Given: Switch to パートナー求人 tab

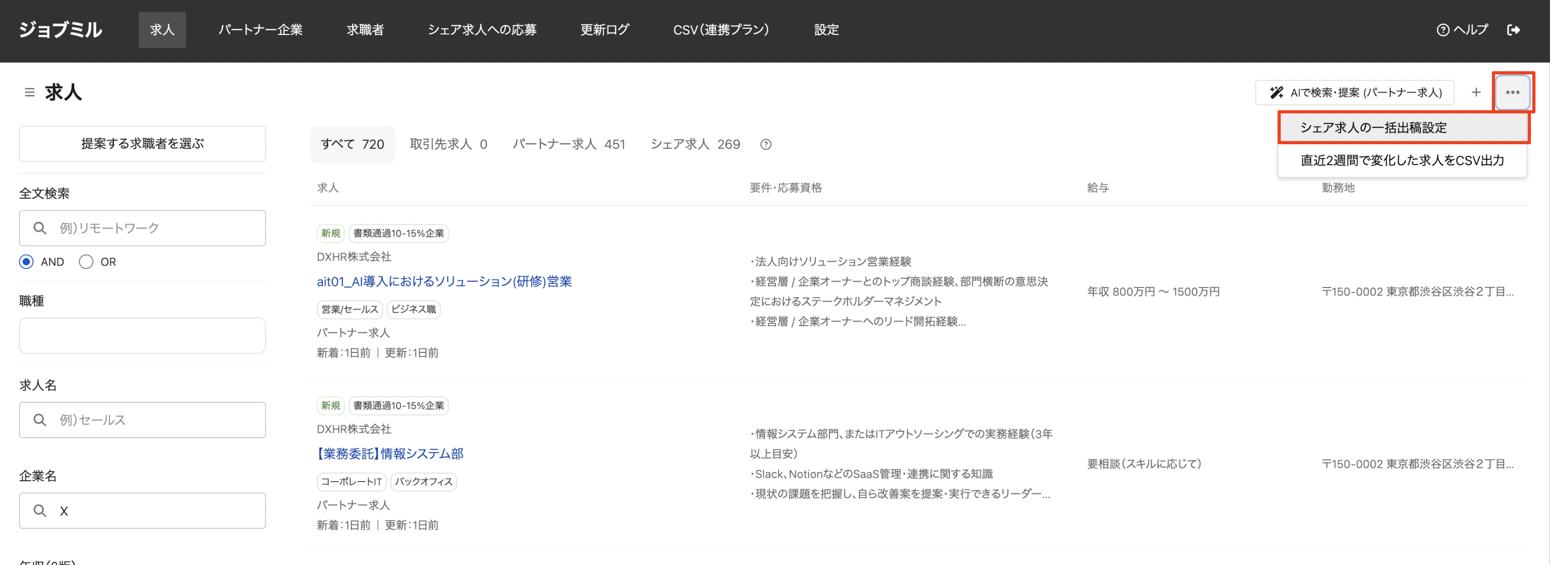Looking at the screenshot, I should tap(568, 144).
